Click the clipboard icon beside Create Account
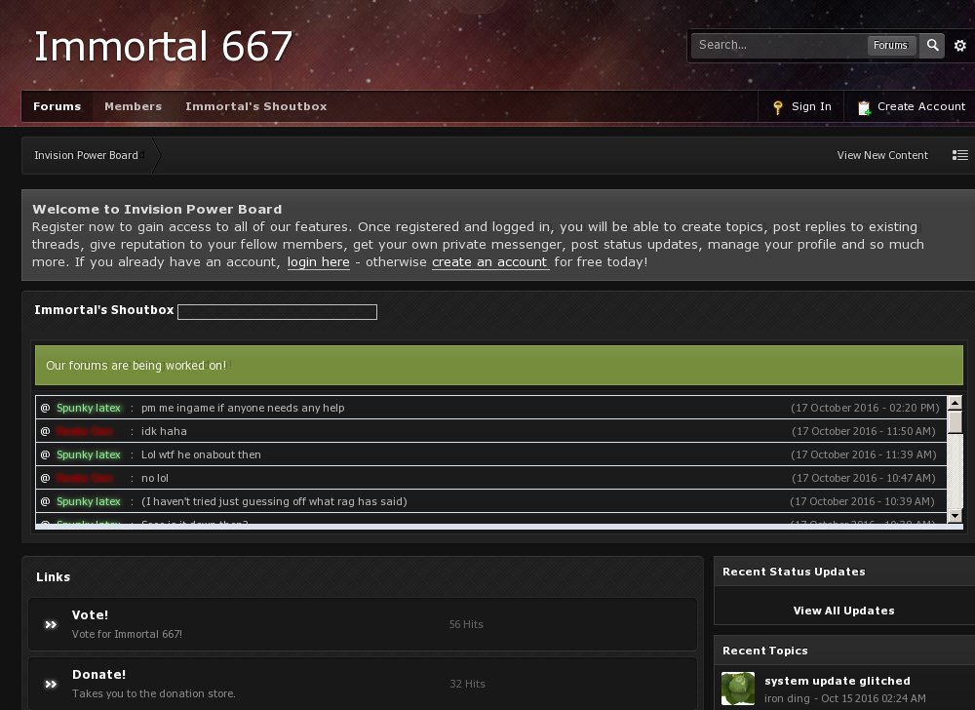The height and width of the screenshot is (710, 975). (x=864, y=107)
